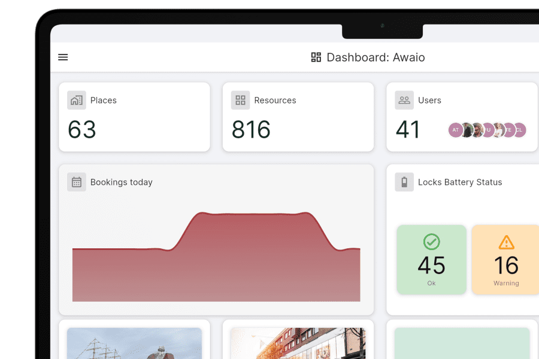539x359 pixels.
Task: Click the Bookings today calendar icon
Action: point(76,182)
